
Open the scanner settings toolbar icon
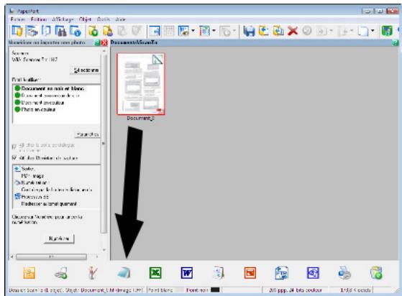[32, 31]
